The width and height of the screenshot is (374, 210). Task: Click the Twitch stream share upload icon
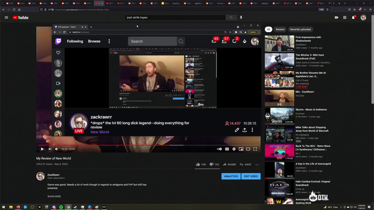244,130
